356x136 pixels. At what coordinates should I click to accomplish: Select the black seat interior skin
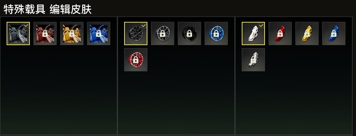pyautogui.click(x=18, y=34)
